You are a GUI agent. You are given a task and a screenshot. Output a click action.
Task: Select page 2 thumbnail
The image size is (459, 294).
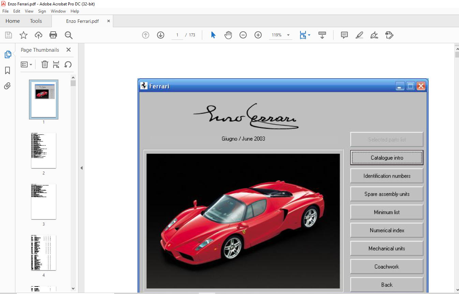(x=44, y=150)
